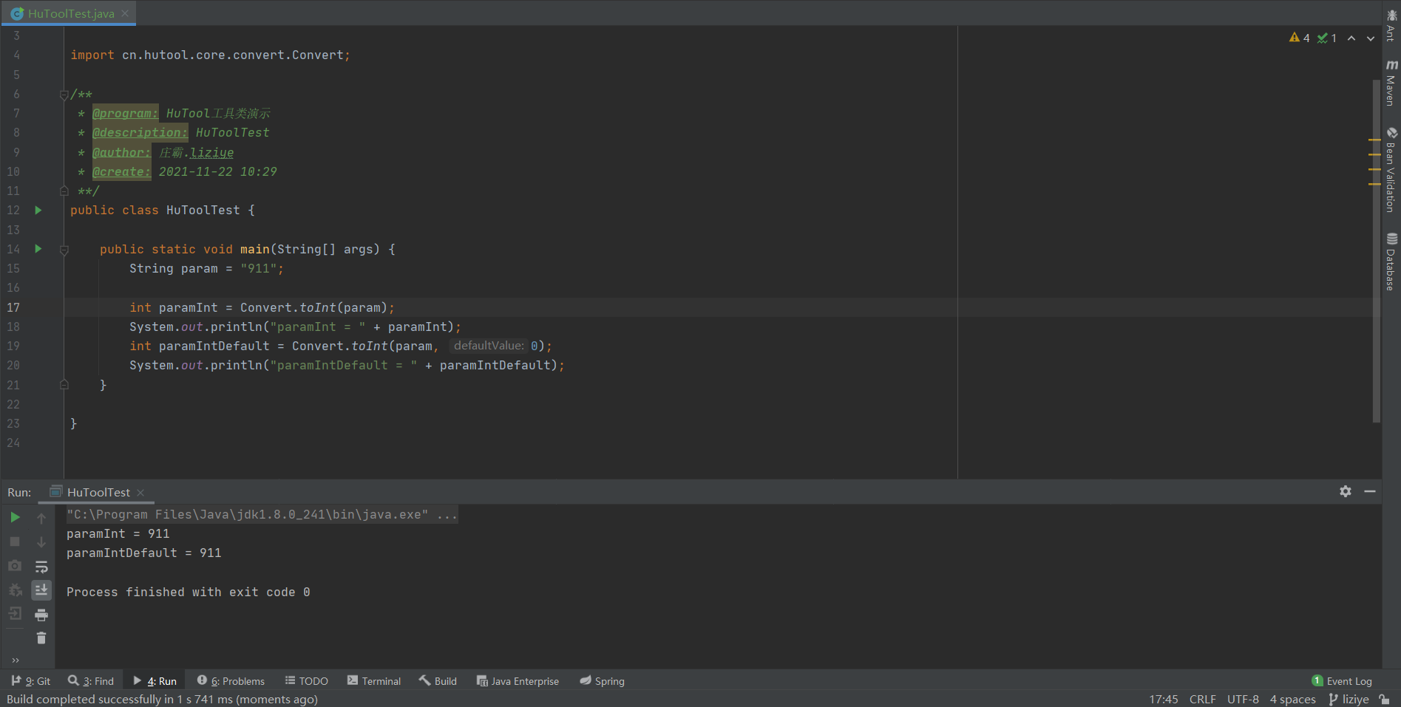This screenshot has width=1401, height=707.
Task: Click the @author tag in Javadoc
Action: 121,153
